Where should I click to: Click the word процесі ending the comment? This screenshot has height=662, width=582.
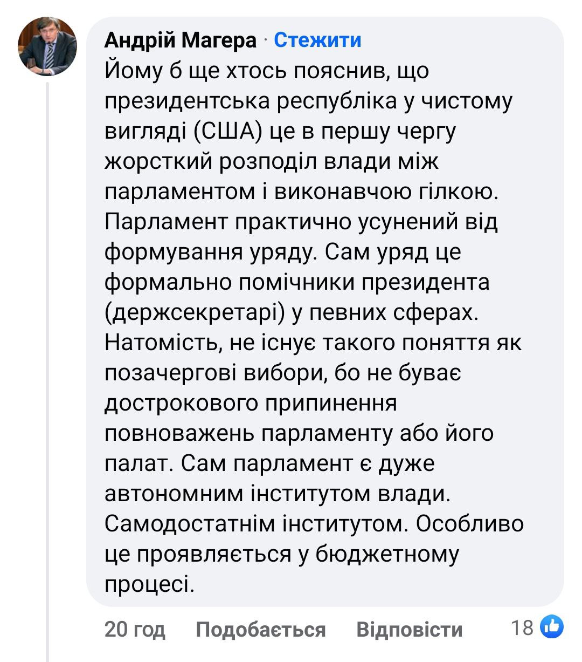[148, 585]
